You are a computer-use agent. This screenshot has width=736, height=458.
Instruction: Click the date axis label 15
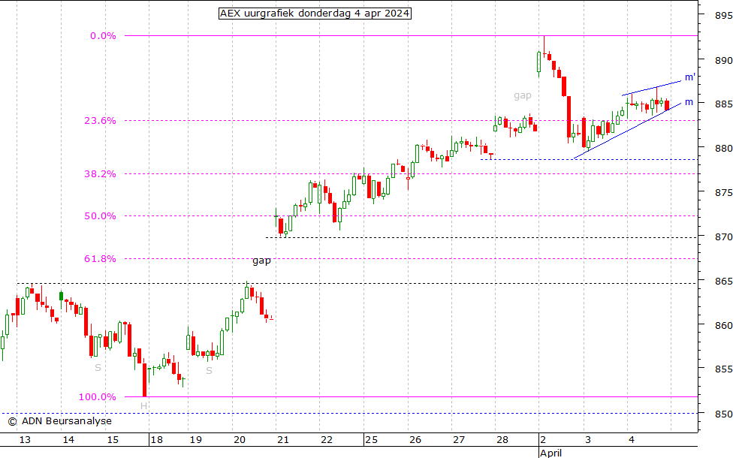coord(113,440)
